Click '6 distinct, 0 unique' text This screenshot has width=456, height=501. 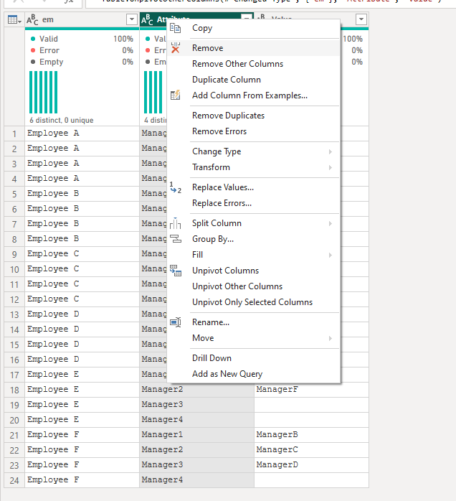[x=62, y=121]
